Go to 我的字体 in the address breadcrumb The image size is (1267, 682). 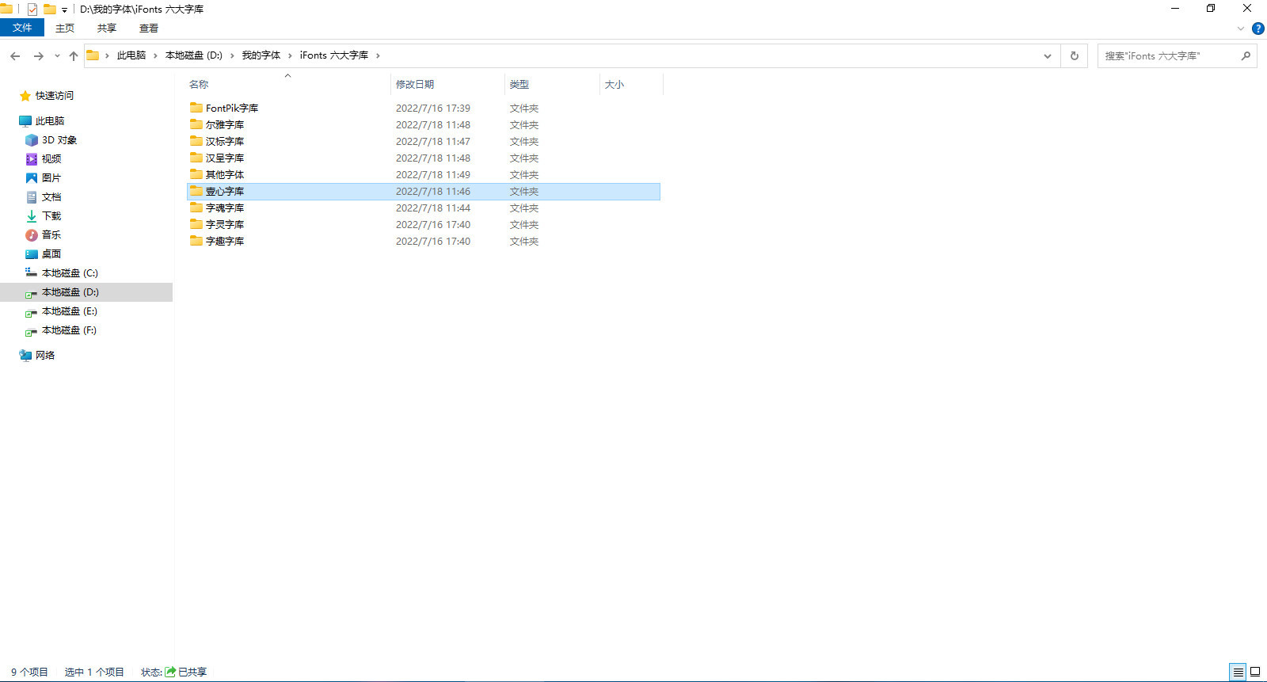coord(261,55)
